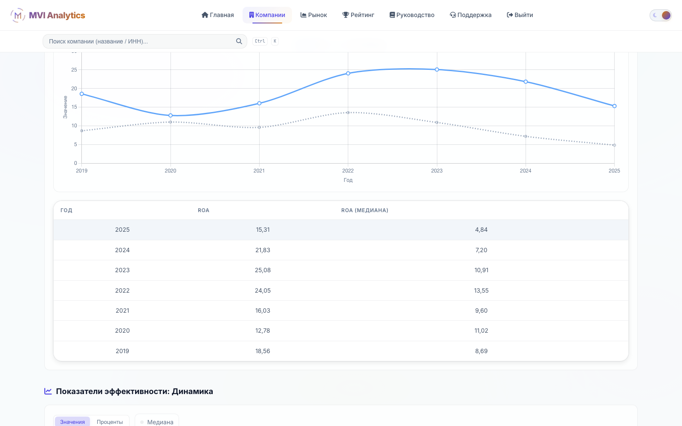Image resolution: width=682 pixels, height=426 pixels.
Task: Select the Значения display mode
Action: (72, 422)
